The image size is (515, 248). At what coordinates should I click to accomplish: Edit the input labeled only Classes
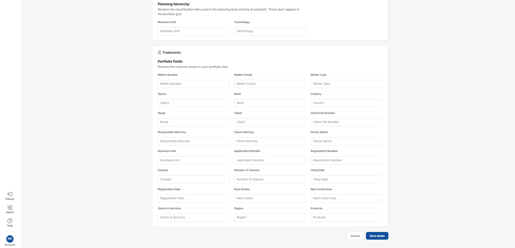(194, 179)
